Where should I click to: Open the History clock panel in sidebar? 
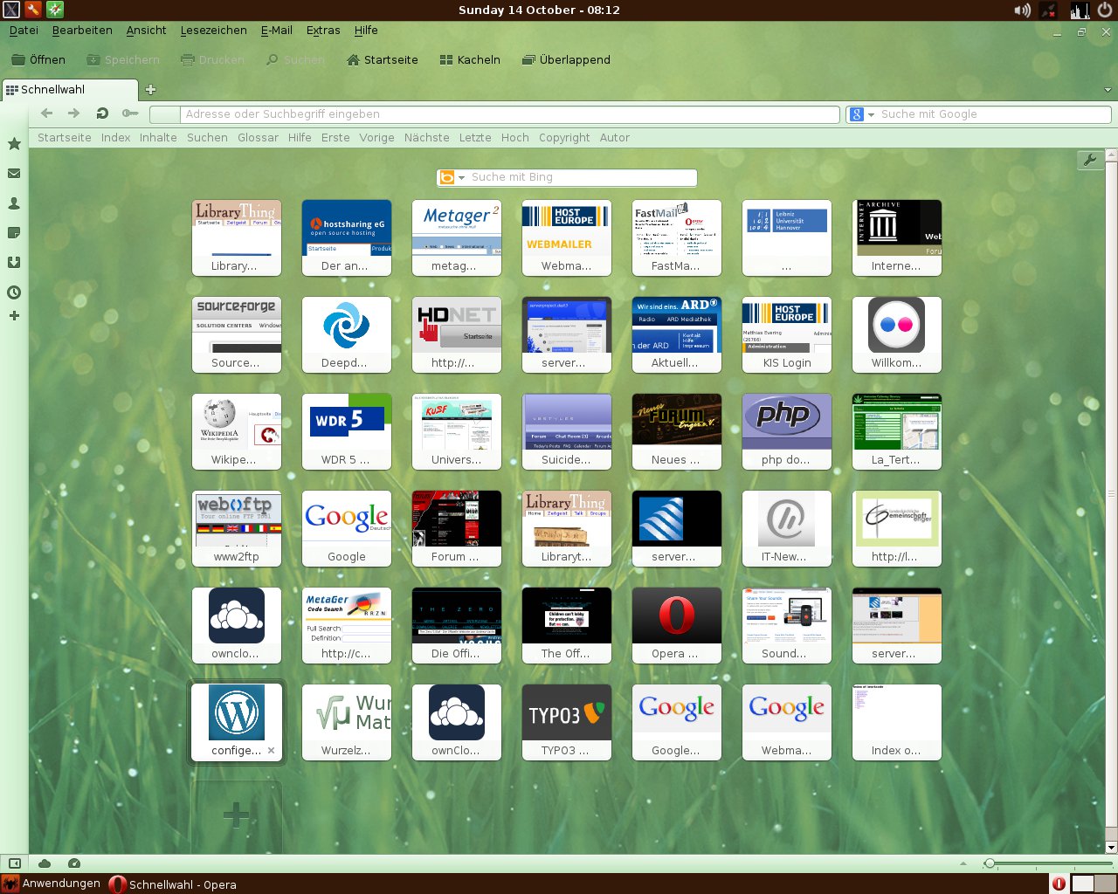point(14,292)
